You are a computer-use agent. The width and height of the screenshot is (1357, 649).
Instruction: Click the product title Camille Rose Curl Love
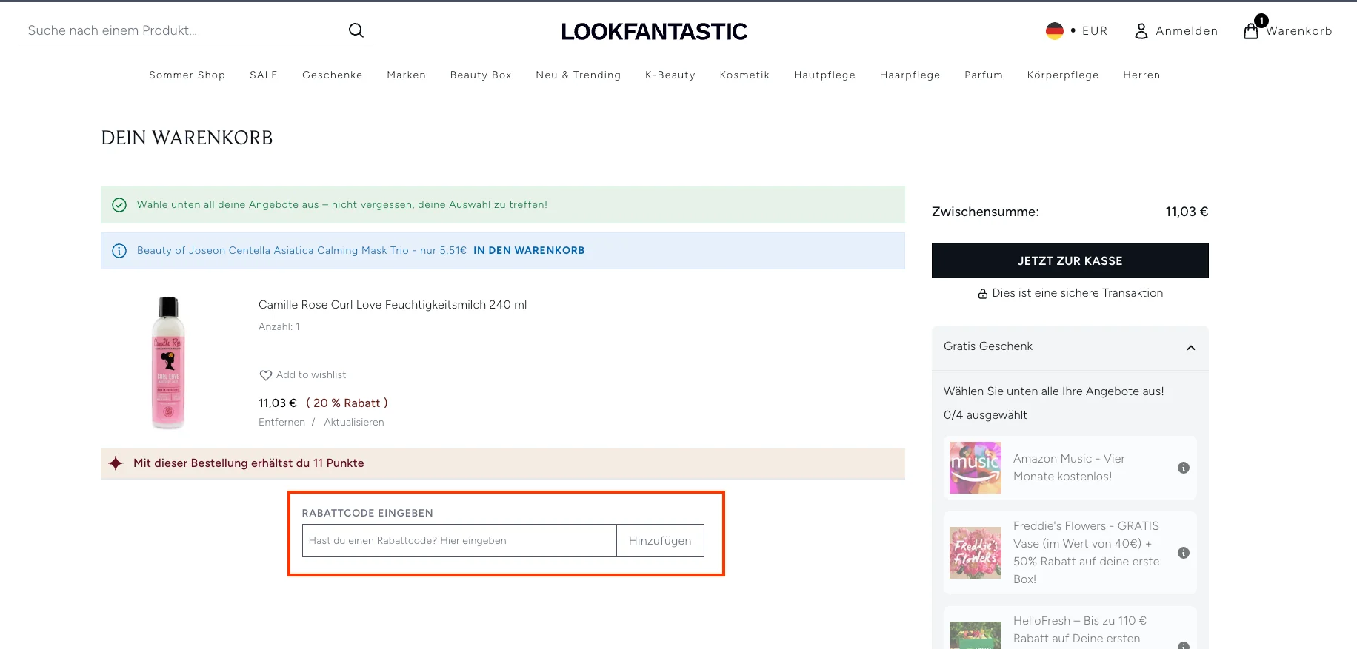393,305
